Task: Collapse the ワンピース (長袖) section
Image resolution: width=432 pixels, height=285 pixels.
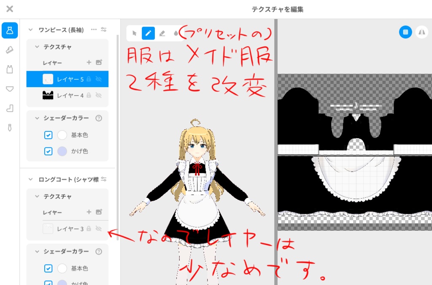Action: (x=29, y=29)
